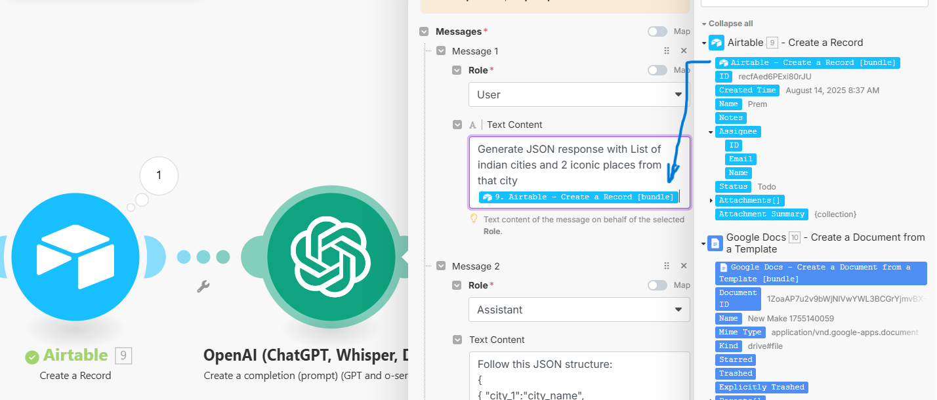Image resolution: width=937 pixels, height=400 pixels.
Task: Insert the Status variable valued Todo
Action: pos(733,187)
